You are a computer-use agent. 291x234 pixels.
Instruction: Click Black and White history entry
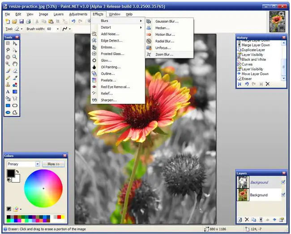254,60
